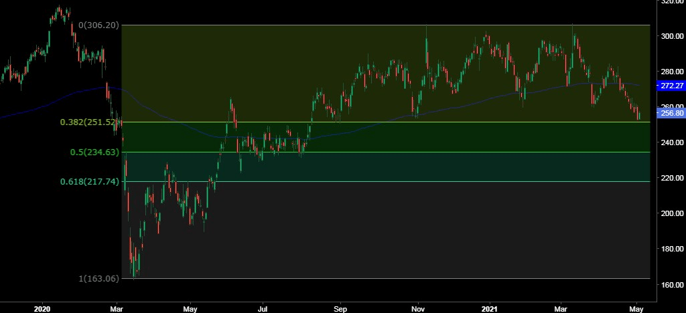686x313 pixels.
Task: Click the 2021 date axis label
Action: [488, 309]
